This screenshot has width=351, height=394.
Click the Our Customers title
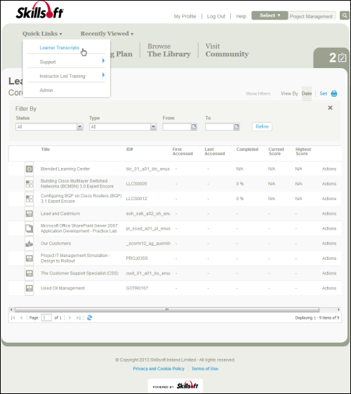[x=55, y=244]
